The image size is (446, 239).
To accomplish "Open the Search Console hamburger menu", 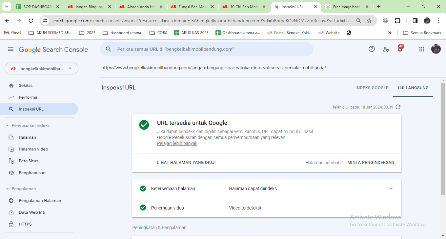I will 11,49.
